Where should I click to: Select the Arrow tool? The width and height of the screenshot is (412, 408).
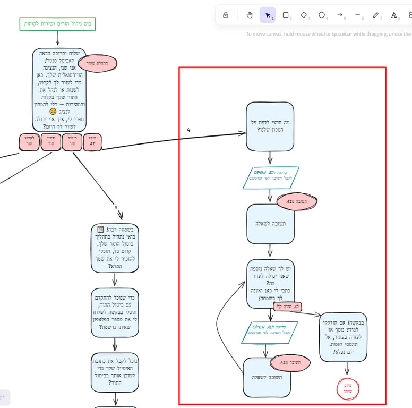[340, 15]
